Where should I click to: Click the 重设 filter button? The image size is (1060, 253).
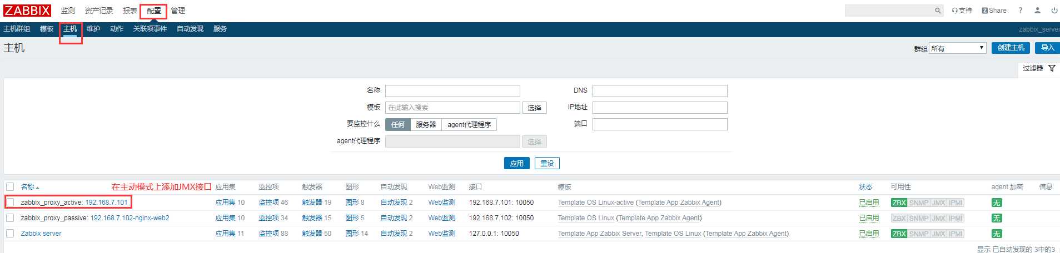point(547,163)
